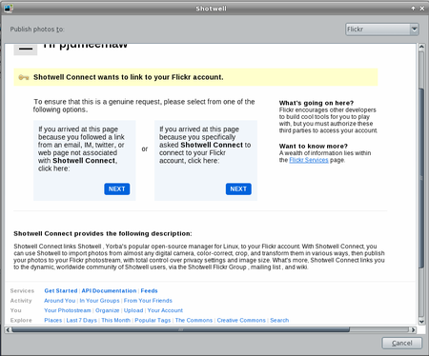Click the horizontal scrollbar thumb
429x356 pixels.
point(180,330)
